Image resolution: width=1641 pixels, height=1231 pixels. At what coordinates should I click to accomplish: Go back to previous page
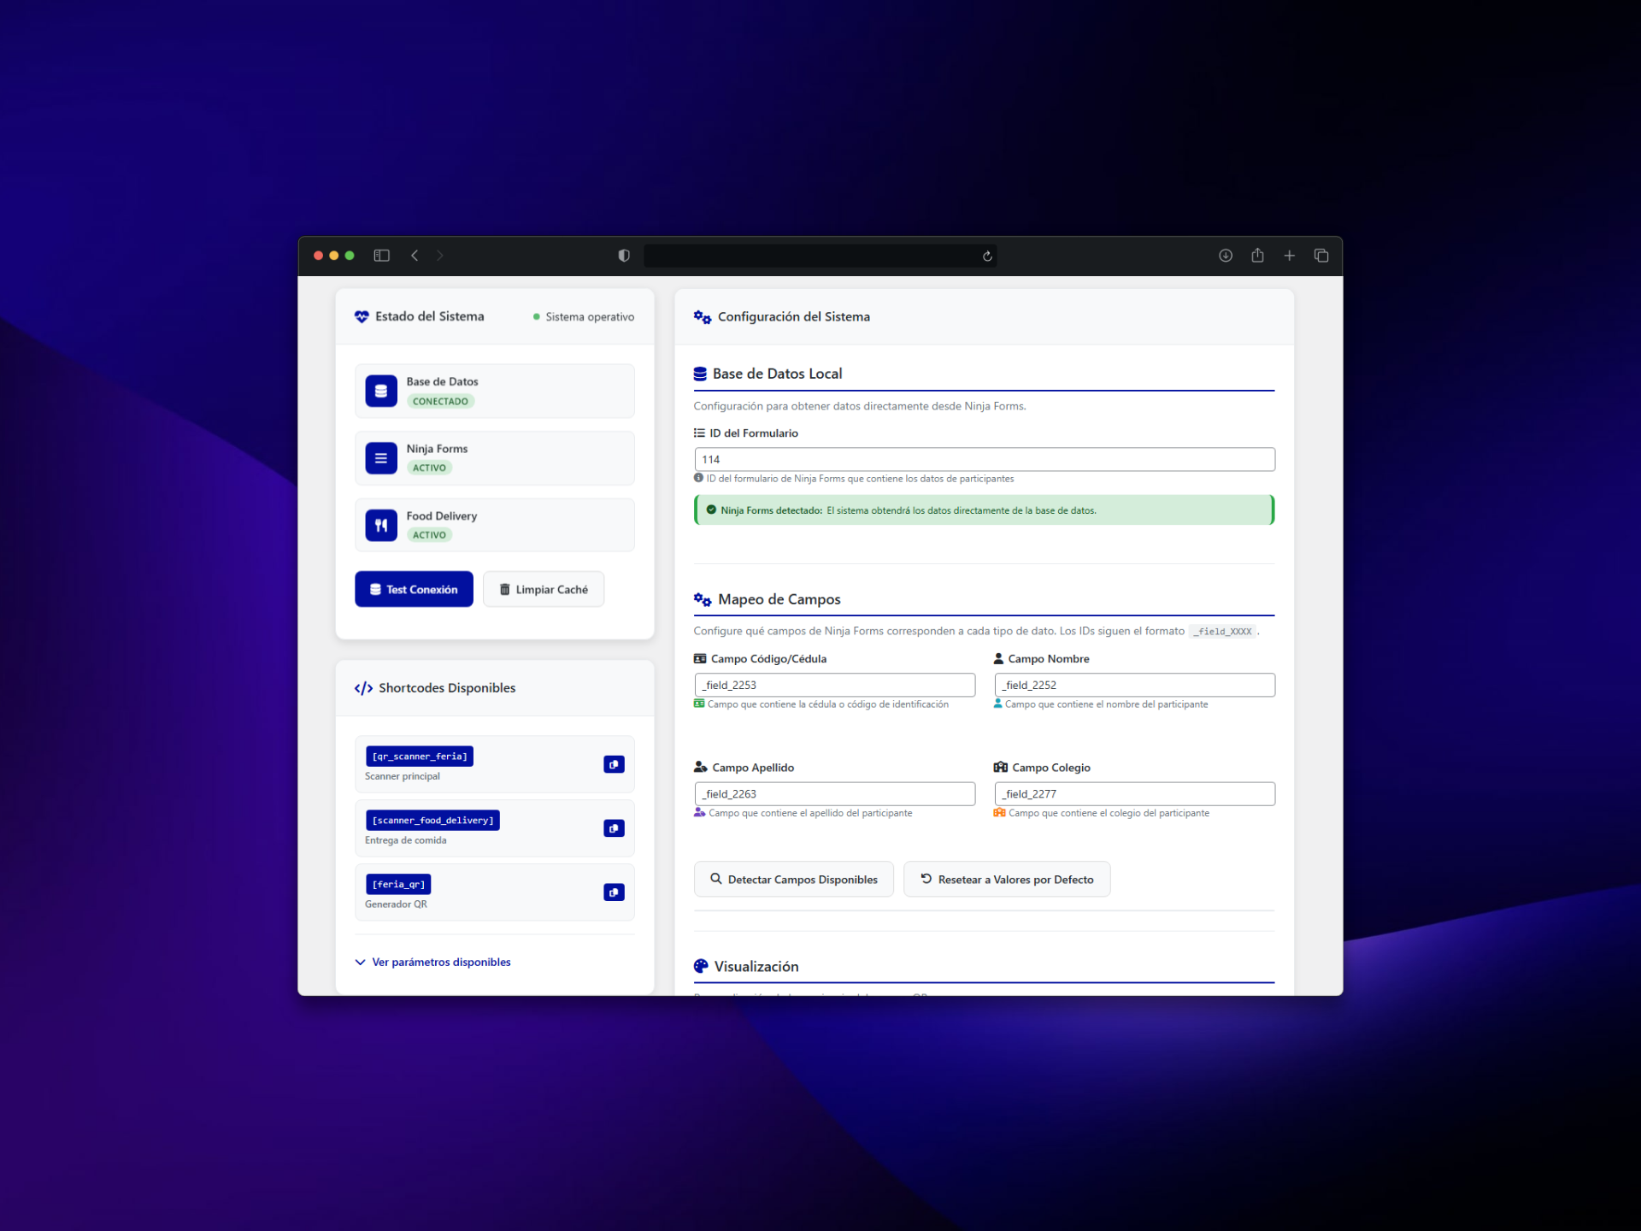[415, 256]
